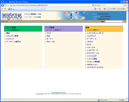Open the バックアップ link
The height and width of the screenshot is (102, 129).
[91, 36]
